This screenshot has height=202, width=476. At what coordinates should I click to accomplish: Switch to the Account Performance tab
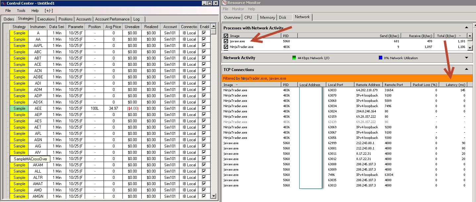click(112, 19)
